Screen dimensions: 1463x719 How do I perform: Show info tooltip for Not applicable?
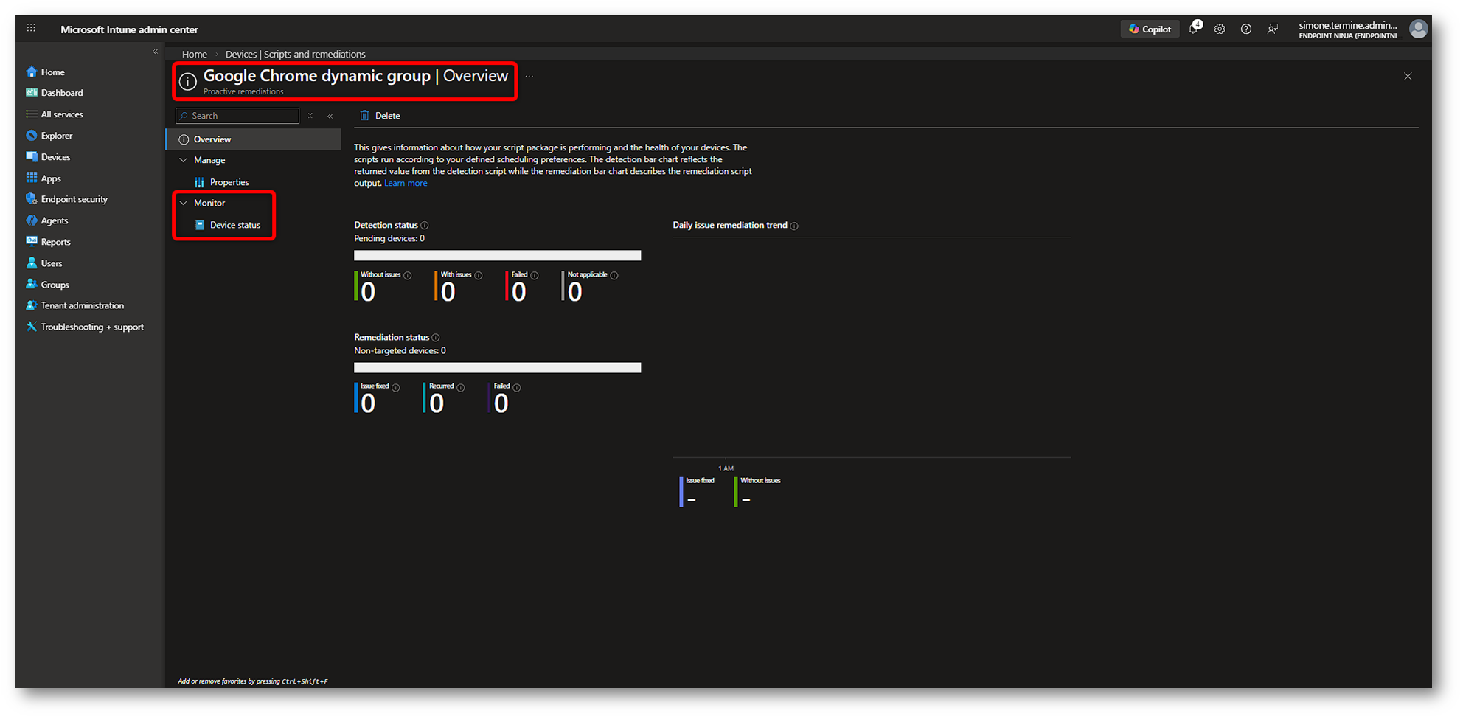(614, 276)
